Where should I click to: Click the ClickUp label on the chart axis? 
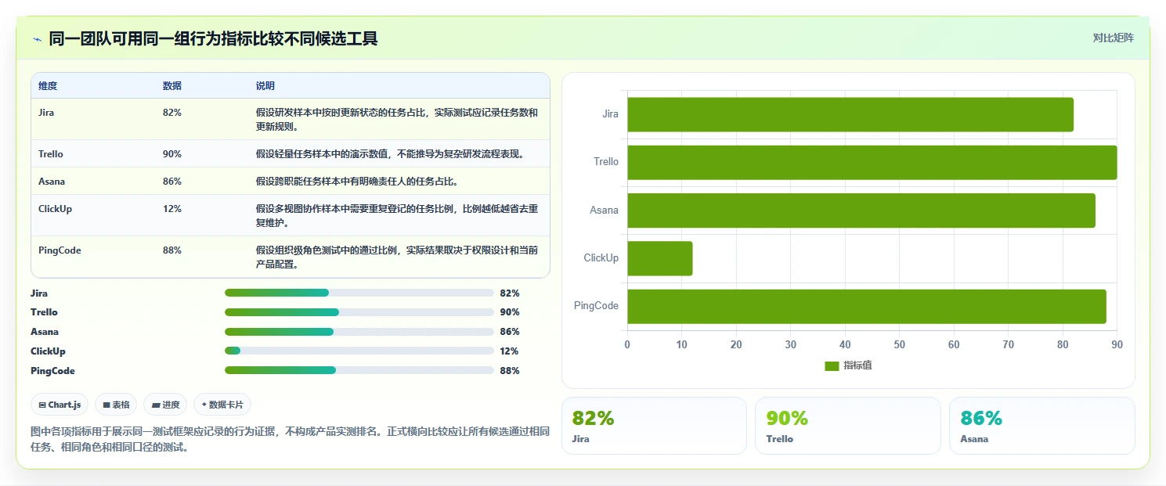[x=601, y=257]
